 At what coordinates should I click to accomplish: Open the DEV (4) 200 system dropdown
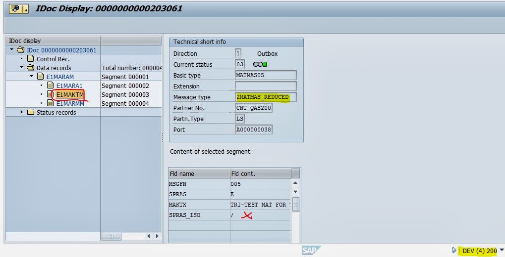[x=502, y=251]
